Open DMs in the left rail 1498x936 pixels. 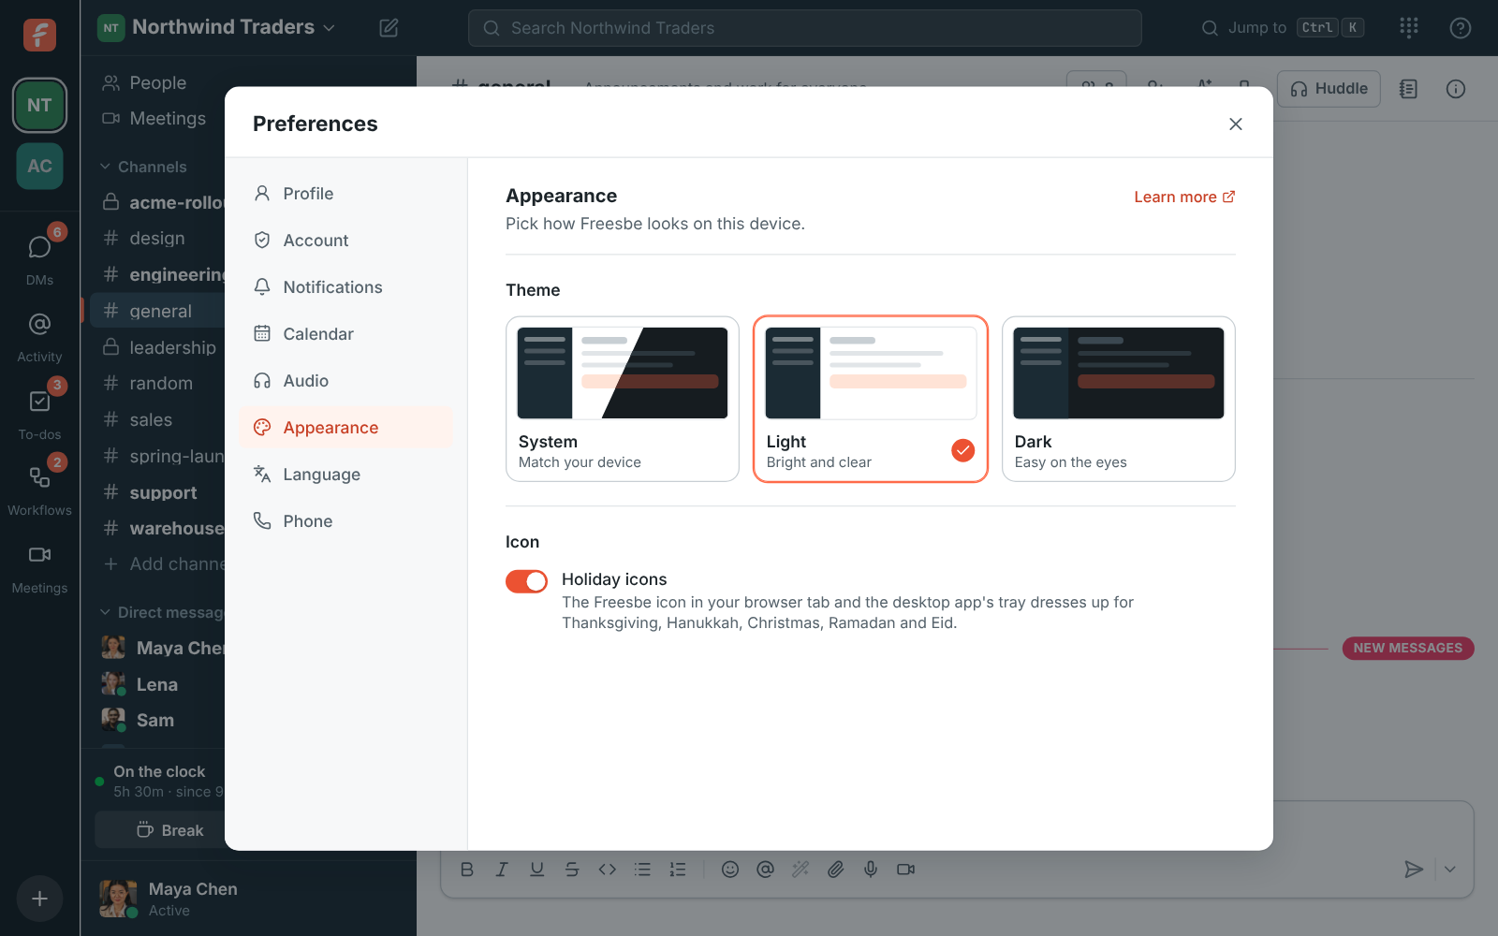39,257
